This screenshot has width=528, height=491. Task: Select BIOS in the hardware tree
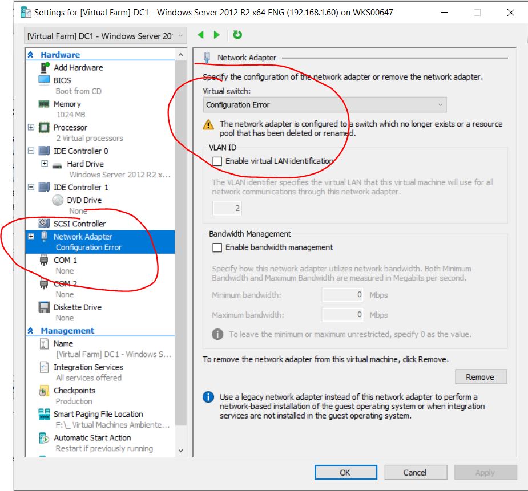tap(62, 80)
